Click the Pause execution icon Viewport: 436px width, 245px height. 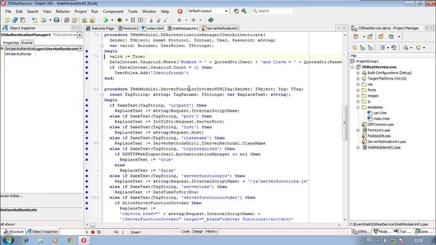click(x=133, y=20)
